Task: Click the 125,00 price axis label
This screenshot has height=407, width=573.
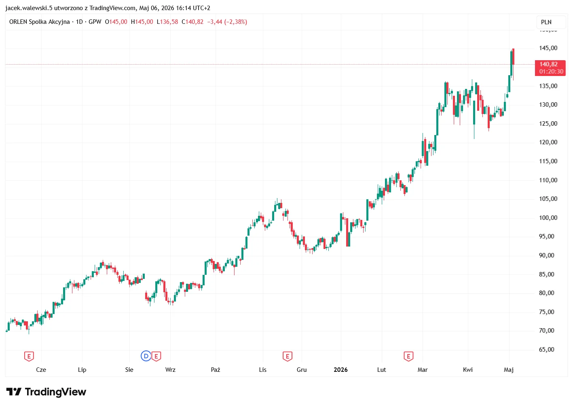Action: point(548,123)
